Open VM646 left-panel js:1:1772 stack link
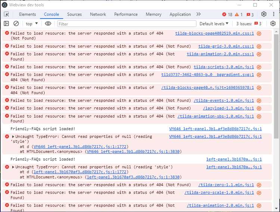The width and height of the screenshot is (280, 212). 80,147
